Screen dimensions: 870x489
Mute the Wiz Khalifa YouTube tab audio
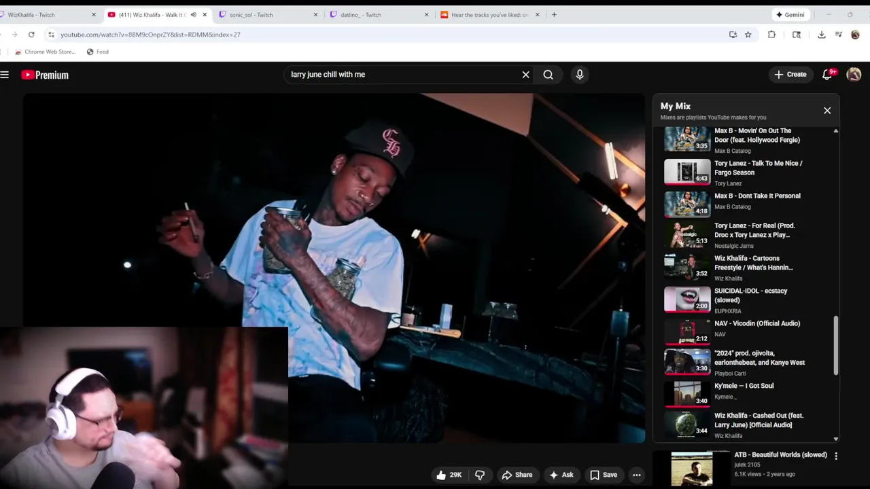(x=193, y=14)
